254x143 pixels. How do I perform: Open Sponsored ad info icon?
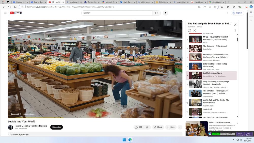(x=20, y=114)
